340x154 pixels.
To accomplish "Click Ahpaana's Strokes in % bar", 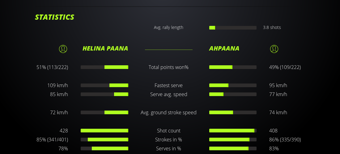I will [x=233, y=140].
